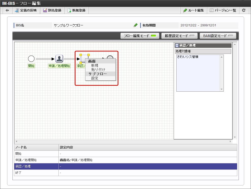Click the canvas vertical scrollbar up arrow
251x189 pixels.
(235, 44)
